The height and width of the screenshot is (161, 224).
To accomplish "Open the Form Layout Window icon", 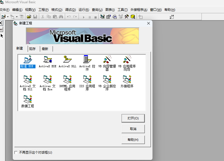I will tap(115, 17).
